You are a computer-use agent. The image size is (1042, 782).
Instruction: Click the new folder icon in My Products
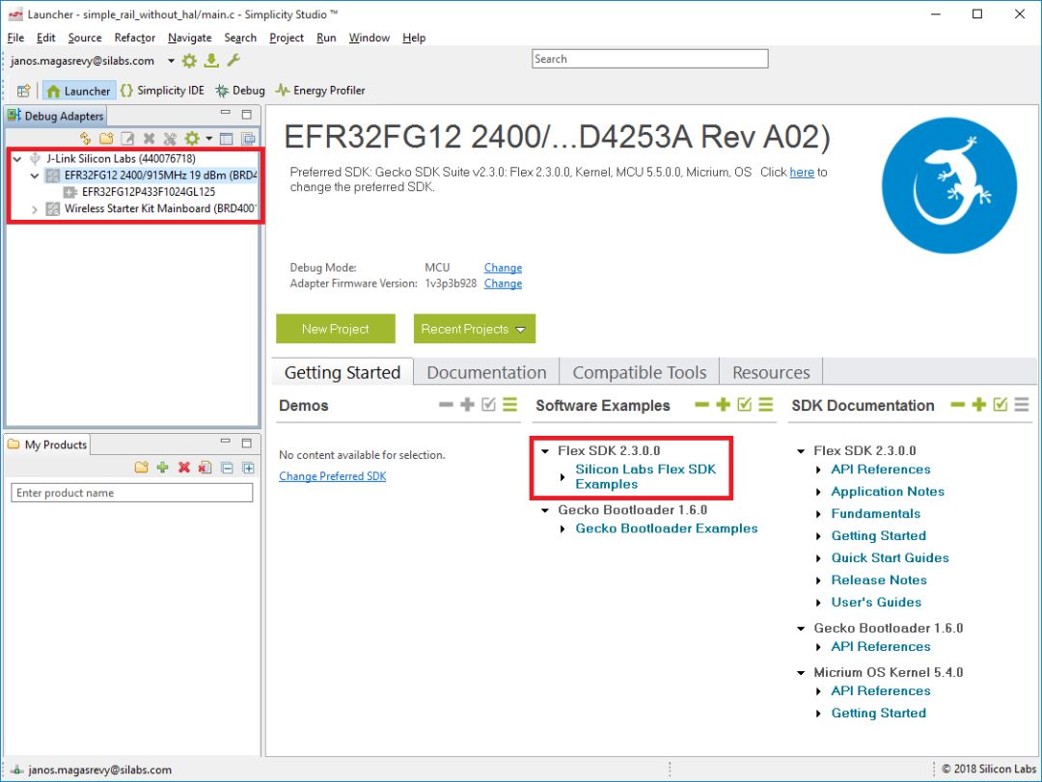[x=141, y=468]
